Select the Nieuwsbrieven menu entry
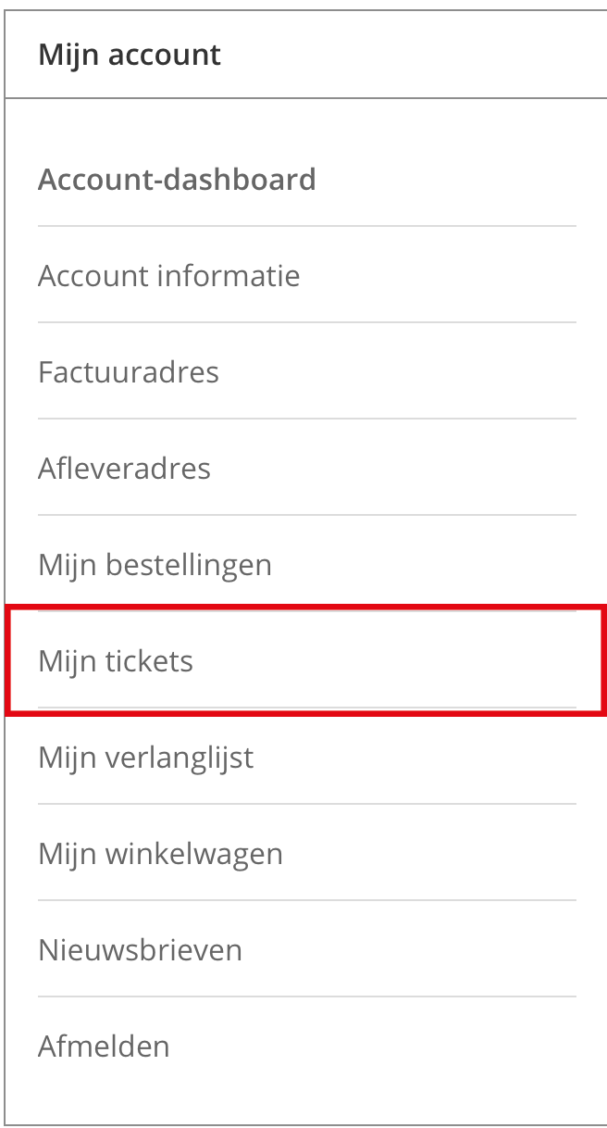607x1128 pixels. coord(140,949)
